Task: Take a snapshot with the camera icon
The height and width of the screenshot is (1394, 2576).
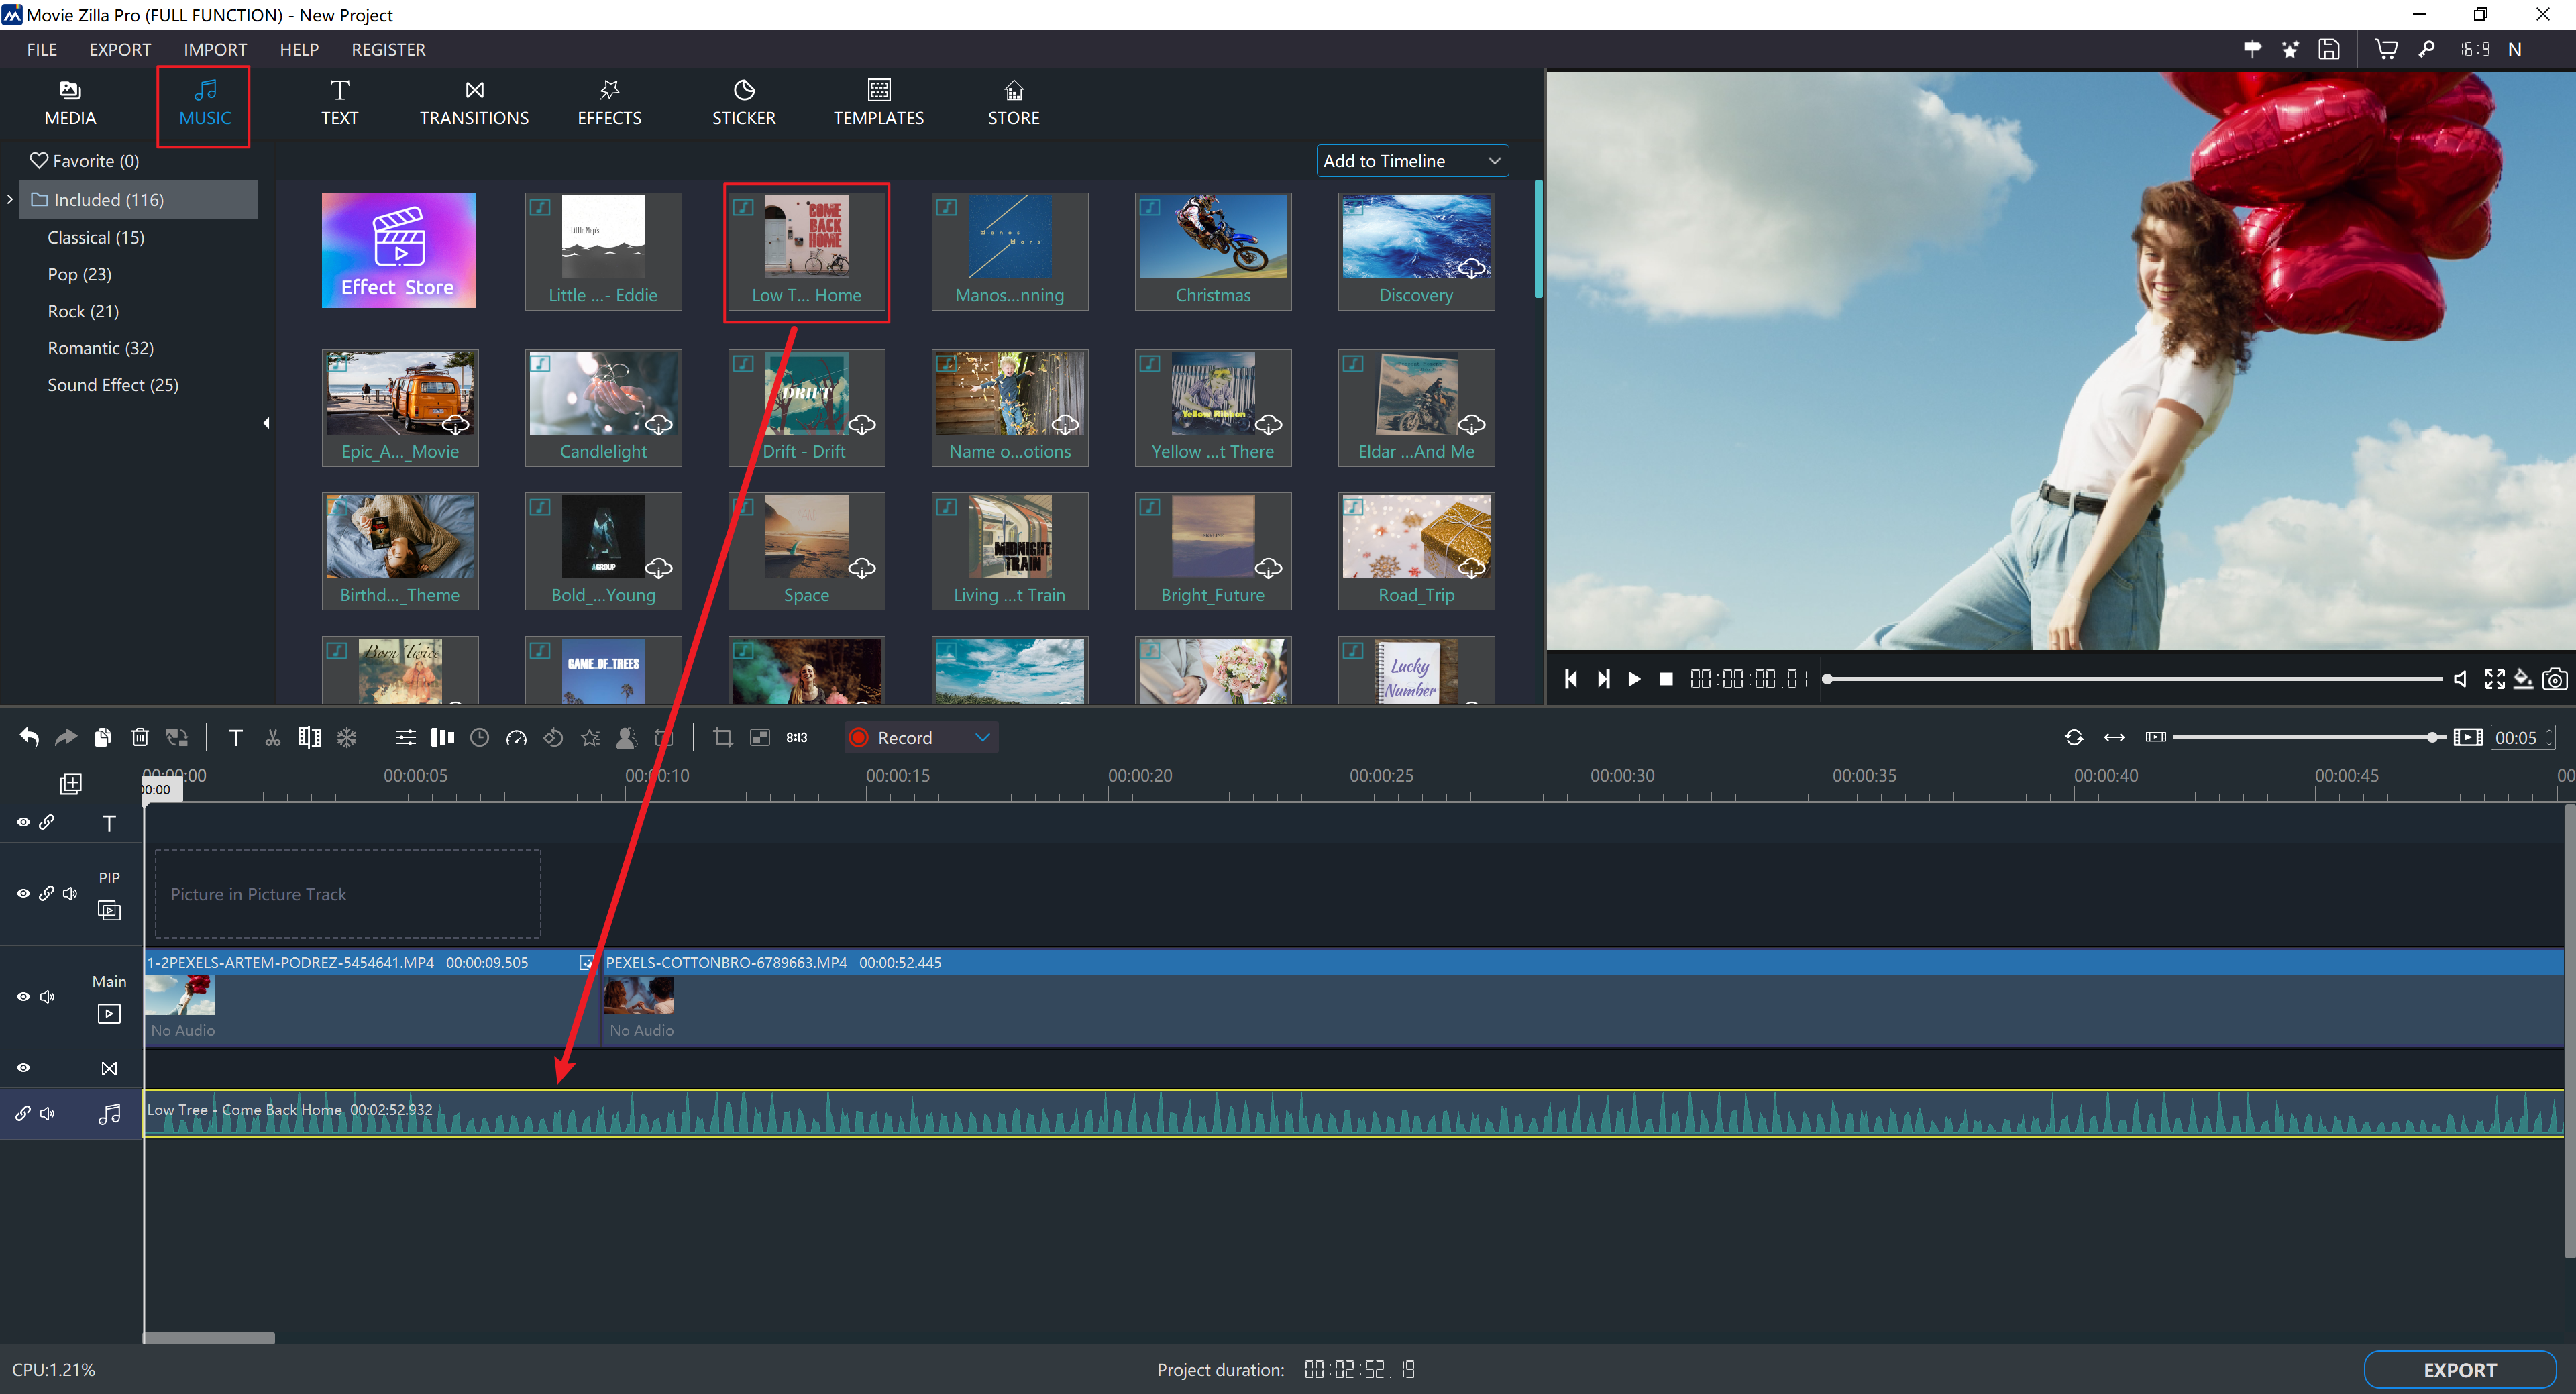Action: tap(2555, 679)
